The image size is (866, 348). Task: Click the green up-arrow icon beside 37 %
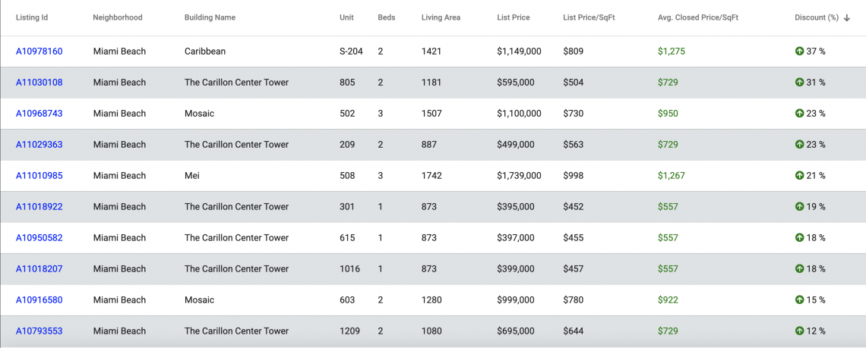click(798, 52)
